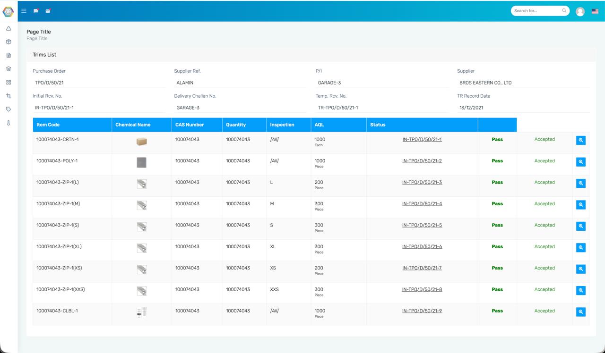The height and width of the screenshot is (353, 605).
Task: Select the crop icon in sidebar
Action: coord(9,96)
